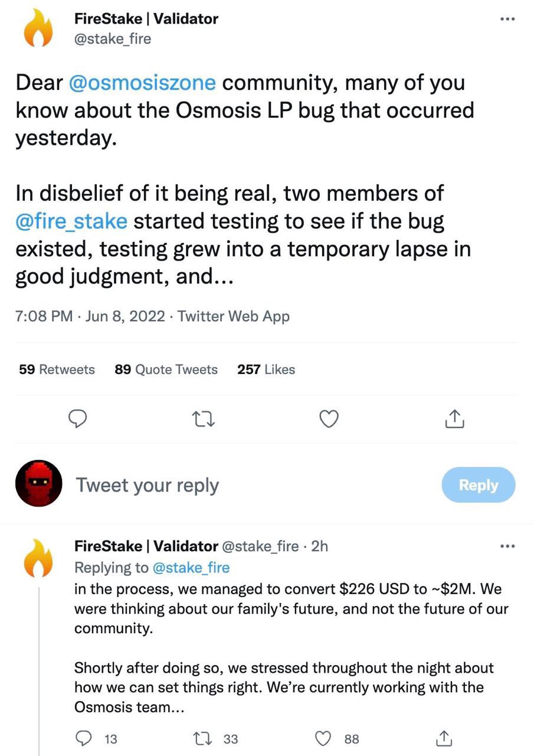Like the main tweet with the heart icon
This screenshot has width=534, height=756.
(329, 419)
